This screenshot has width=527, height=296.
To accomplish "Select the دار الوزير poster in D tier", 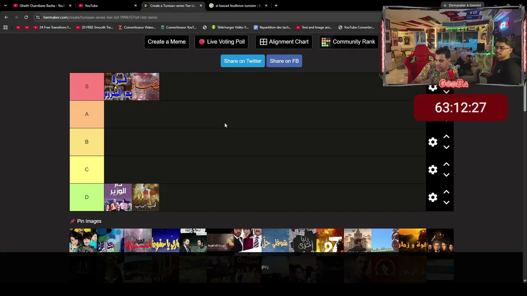I will [x=118, y=197].
